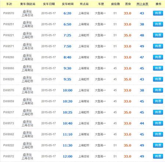Open the 盛泽站 上海总站 station link in PW9570 row
This screenshot has width=165, height=162.
coord(27,13)
